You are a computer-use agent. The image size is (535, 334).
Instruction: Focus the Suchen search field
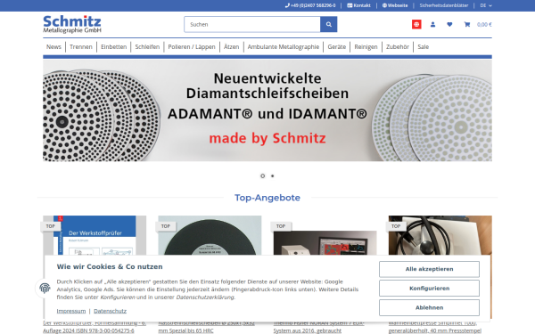(x=252, y=24)
